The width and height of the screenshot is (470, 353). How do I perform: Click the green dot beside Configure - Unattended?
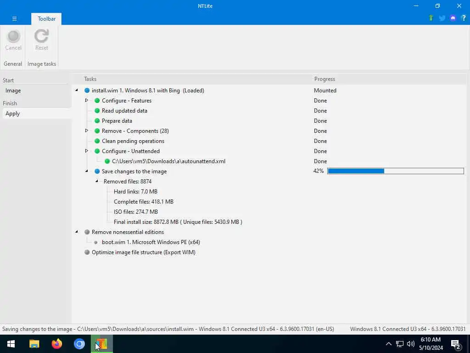97,151
